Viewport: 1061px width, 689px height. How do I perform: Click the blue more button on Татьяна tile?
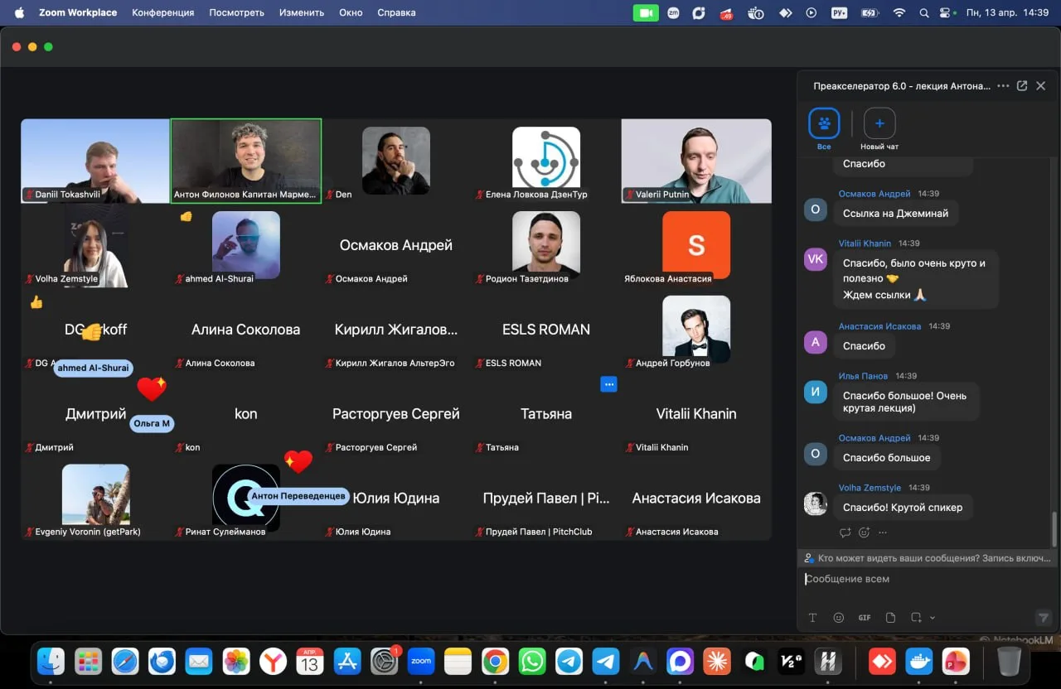coord(608,384)
